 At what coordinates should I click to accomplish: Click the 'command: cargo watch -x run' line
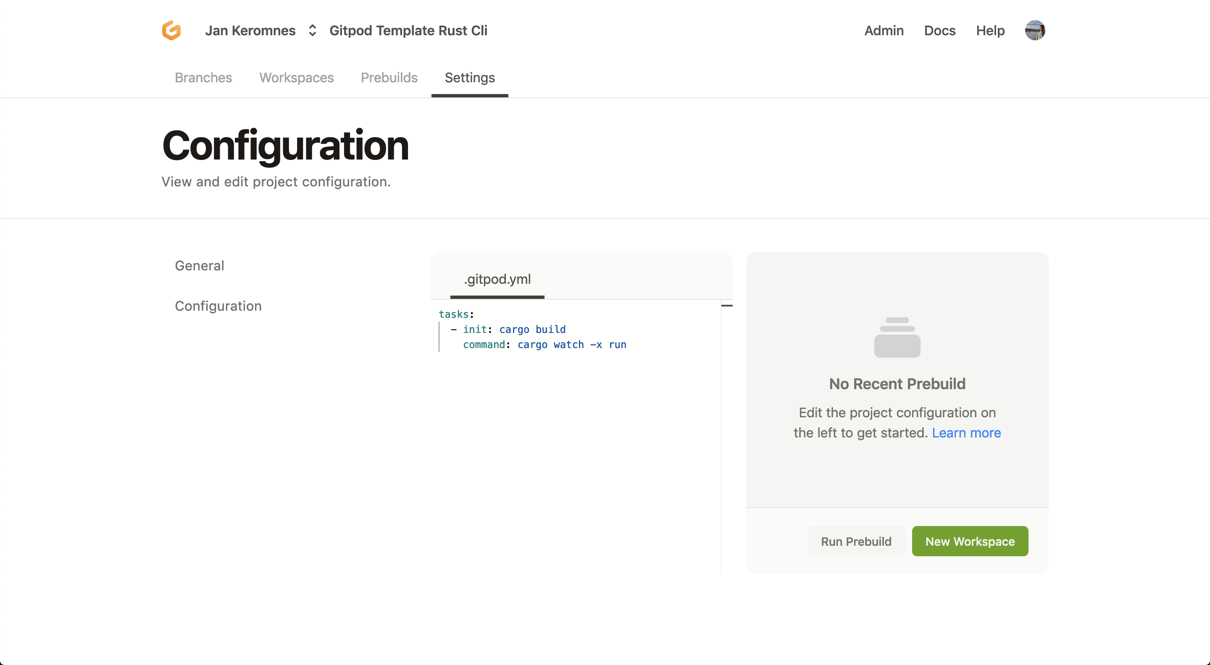pyautogui.click(x=544, y=345)
